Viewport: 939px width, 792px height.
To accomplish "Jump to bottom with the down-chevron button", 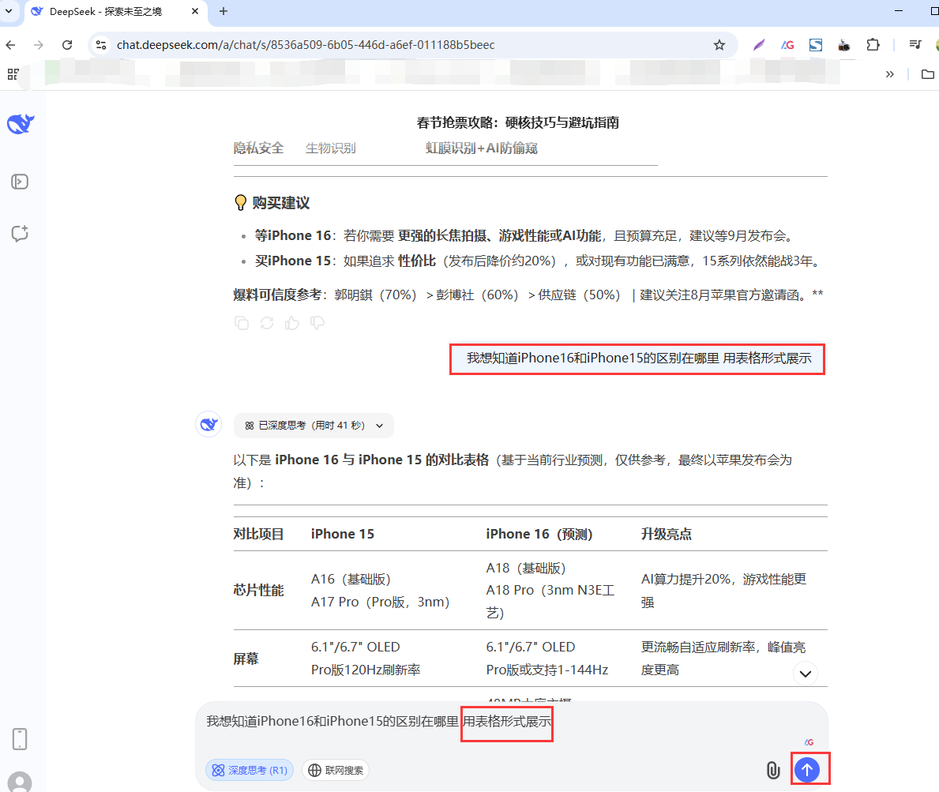I will pos(806,674).
